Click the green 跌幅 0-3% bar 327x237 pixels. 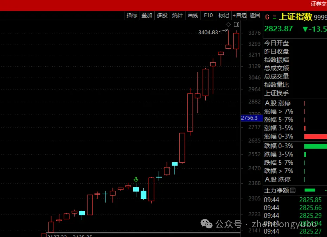pyautogui.click(x=315, y=146)
